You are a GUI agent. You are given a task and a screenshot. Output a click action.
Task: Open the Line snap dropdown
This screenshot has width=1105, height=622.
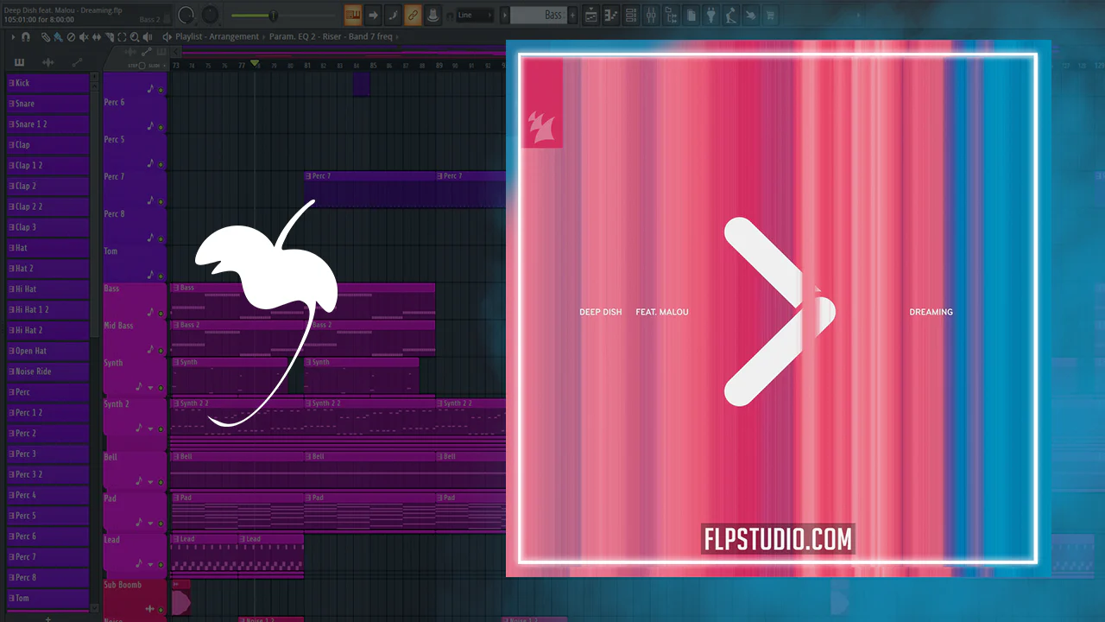click(x=475, y=15)
